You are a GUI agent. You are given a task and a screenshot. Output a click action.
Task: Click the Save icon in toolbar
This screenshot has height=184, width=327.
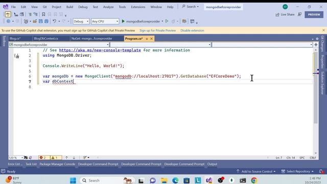coord(41,21)
